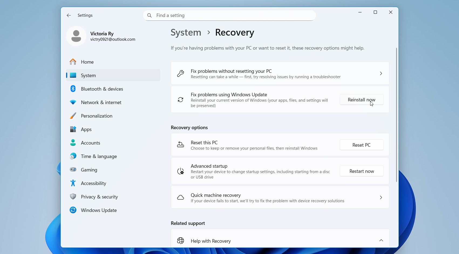Click the back arrow in Settings header
Viewport: 459px width, 254px height.
pyautogui.click(x=69, y=15)
